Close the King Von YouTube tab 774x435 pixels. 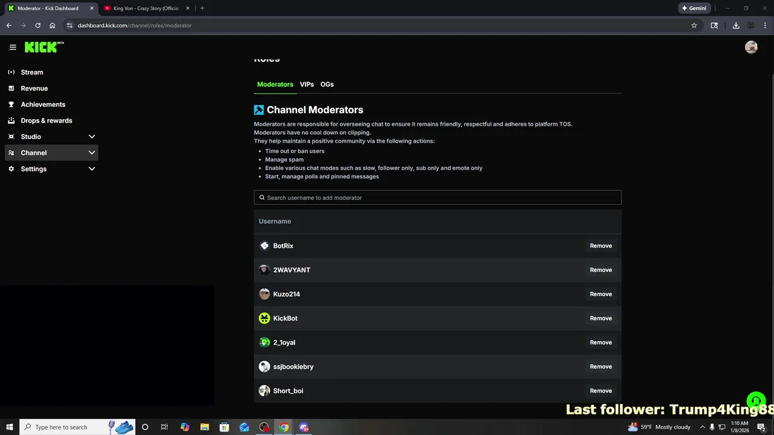point(187,8)
